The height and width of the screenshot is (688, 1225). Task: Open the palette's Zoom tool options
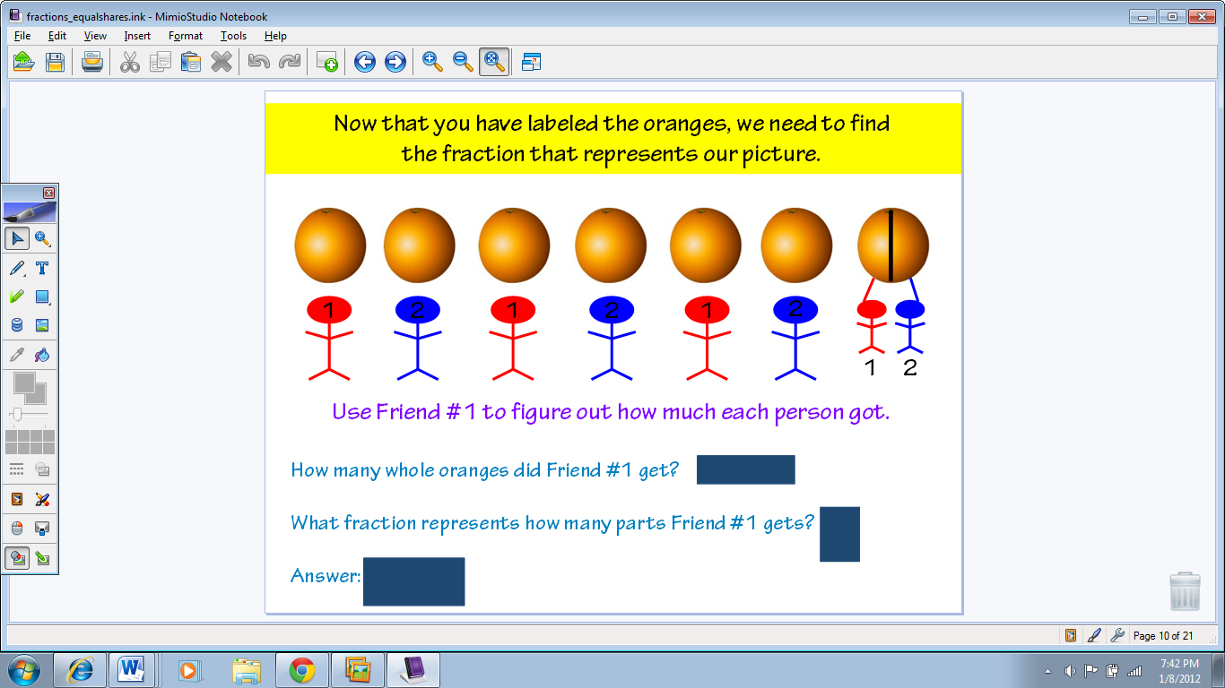(42, 238)
